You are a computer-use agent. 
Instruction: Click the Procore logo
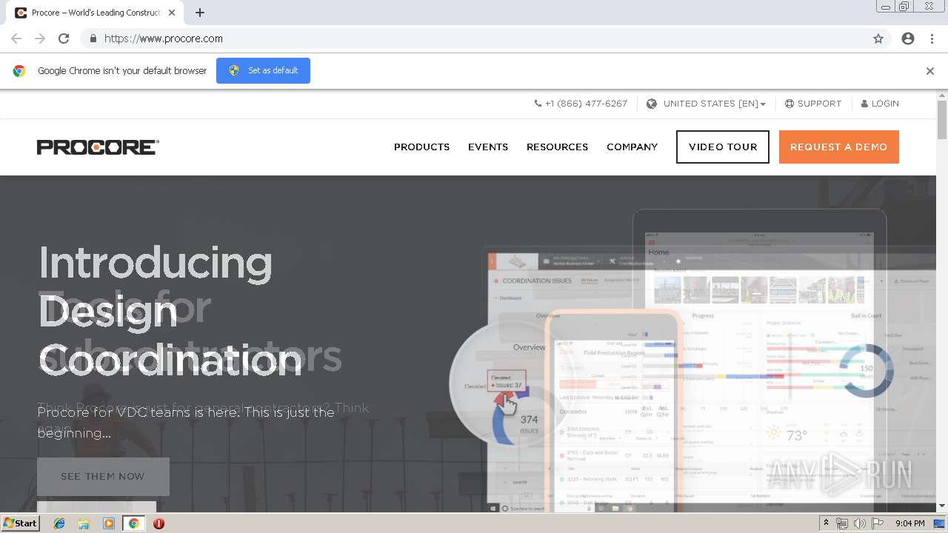pos(98,147)
